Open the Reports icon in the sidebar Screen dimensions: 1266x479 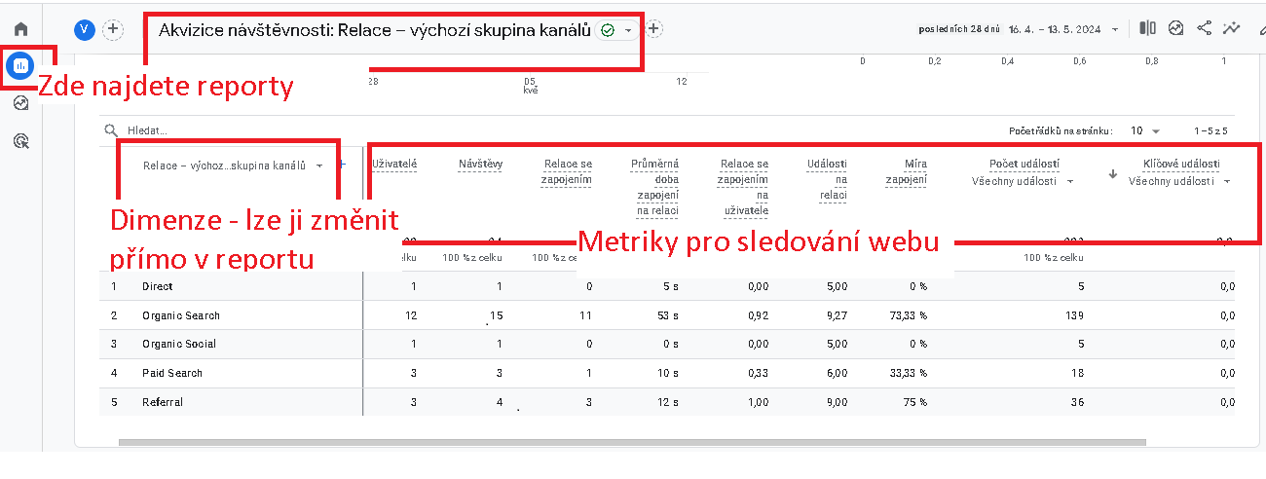tap(20, 66)
